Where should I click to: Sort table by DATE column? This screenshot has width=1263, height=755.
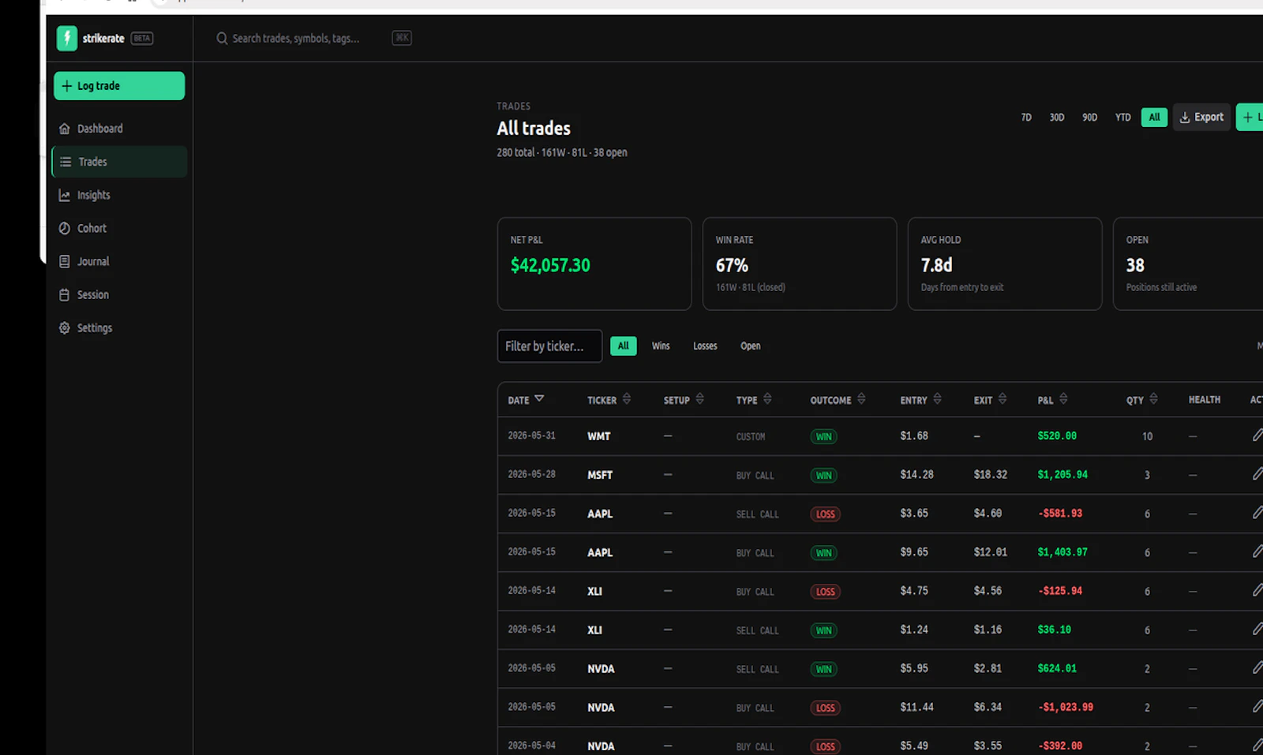[x=526, y=400]
